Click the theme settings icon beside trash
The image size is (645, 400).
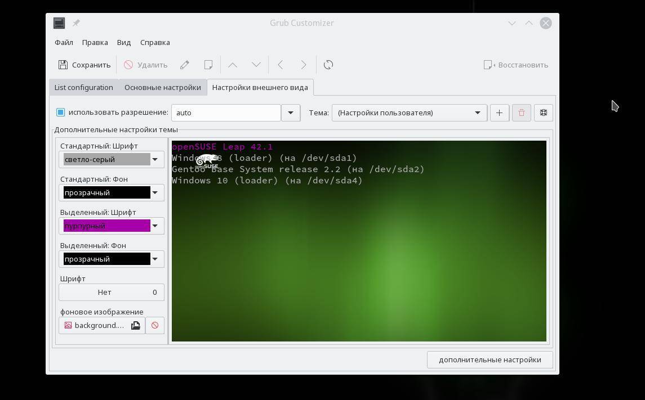point(543,113)
